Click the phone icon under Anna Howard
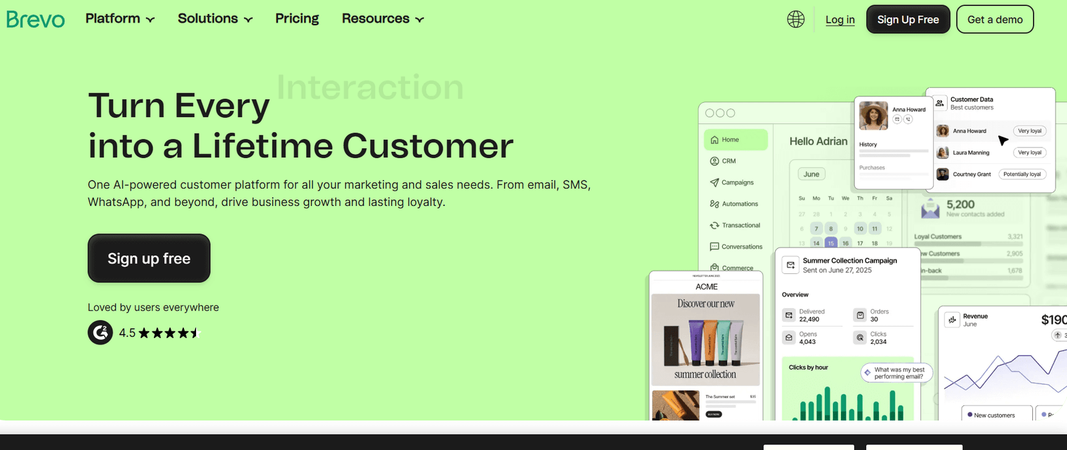 (x=908, y=119)
